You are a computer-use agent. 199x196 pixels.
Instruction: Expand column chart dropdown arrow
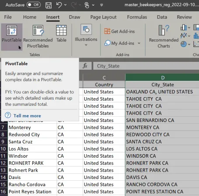189,27
